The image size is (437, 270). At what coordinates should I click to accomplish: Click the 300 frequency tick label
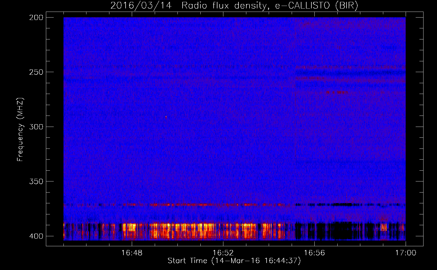coord(36,127)
